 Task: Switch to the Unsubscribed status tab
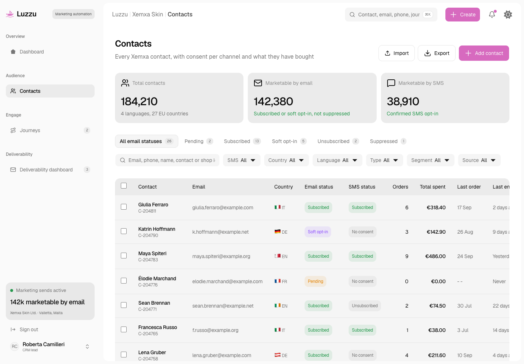[x=338, y=141]
